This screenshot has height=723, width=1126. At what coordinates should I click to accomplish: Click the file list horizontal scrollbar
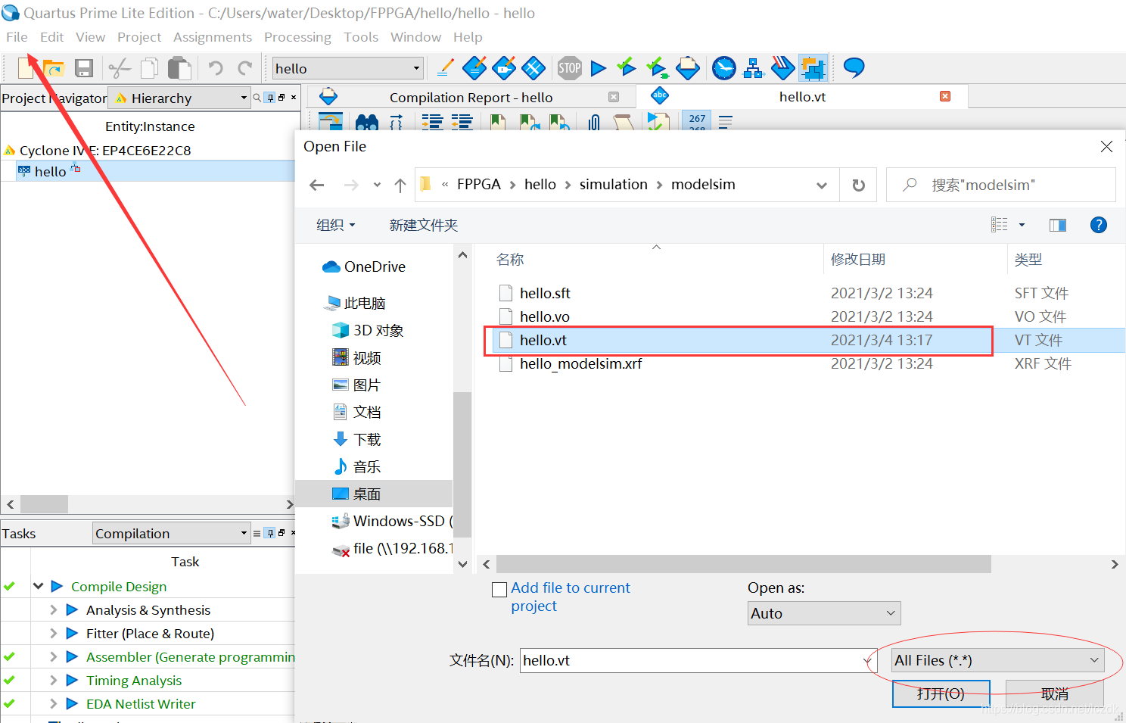click(744, 564)
